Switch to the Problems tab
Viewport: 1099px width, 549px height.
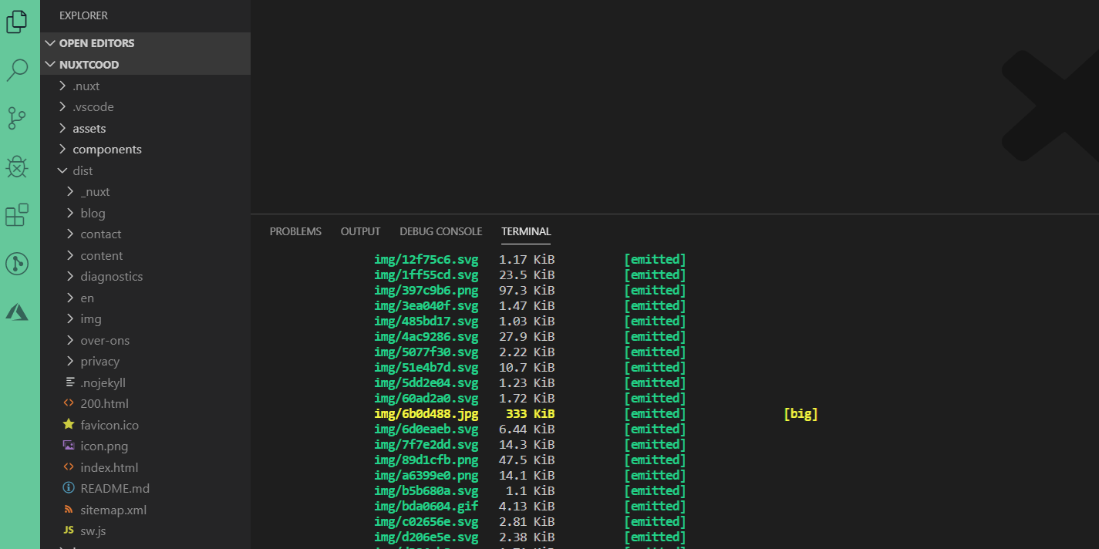click(x=295, y=231)
